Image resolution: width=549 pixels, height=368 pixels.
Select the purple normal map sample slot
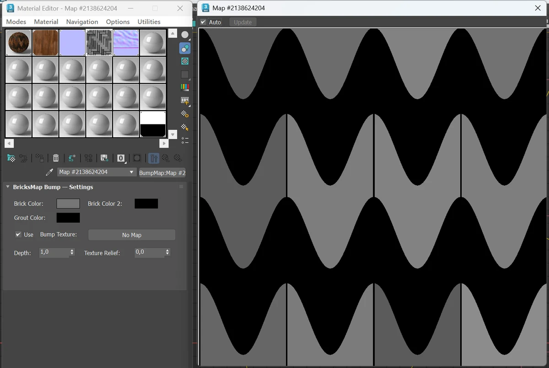pyautogui.click(x=126, y=43)
